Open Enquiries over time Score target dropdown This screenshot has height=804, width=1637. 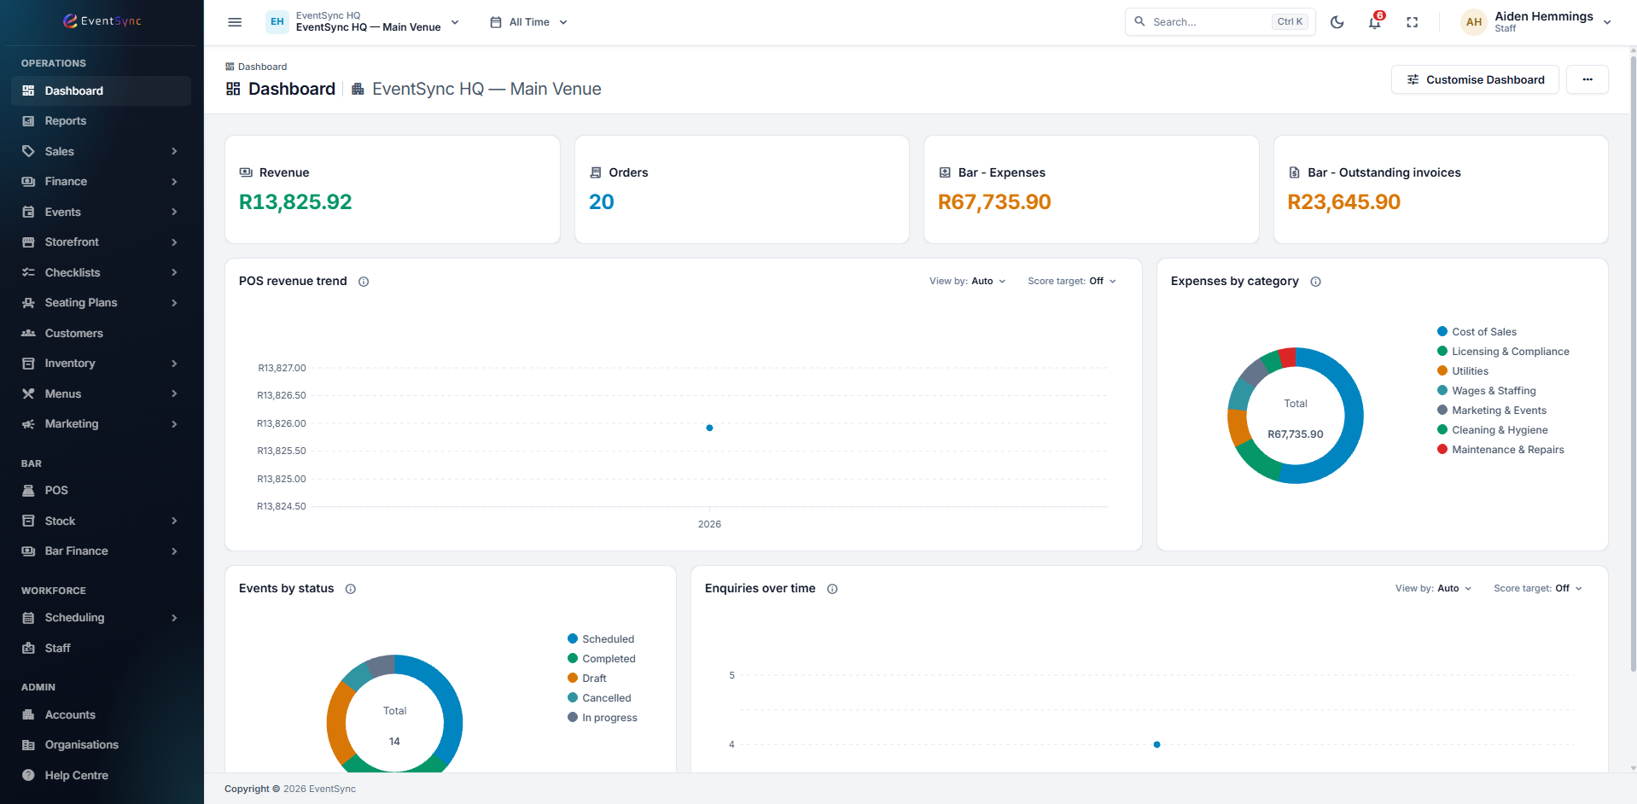(x=1538, y=588)
